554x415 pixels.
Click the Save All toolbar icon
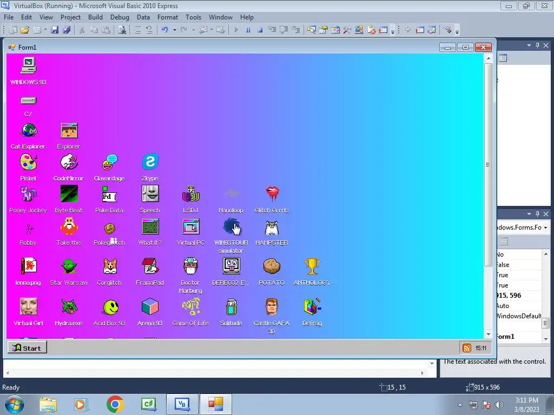pos(67,30)
